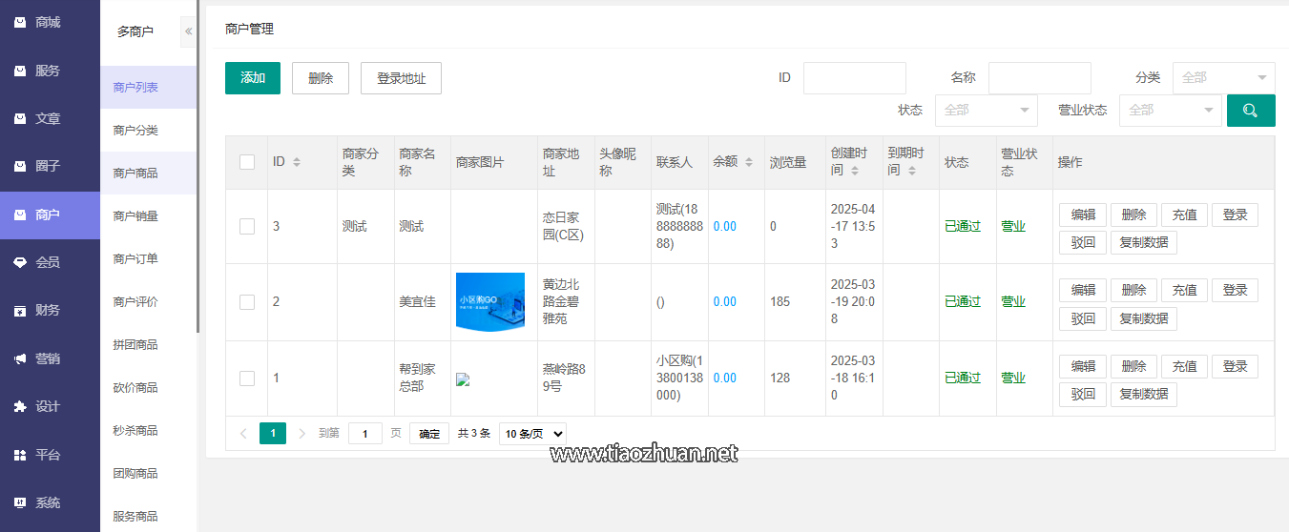Image resolution: width=1289 pixels, height=532 pixels.
Task: Open the 10 条/页 page size selector
Action: pyautogui.click(x=532, y=434)
